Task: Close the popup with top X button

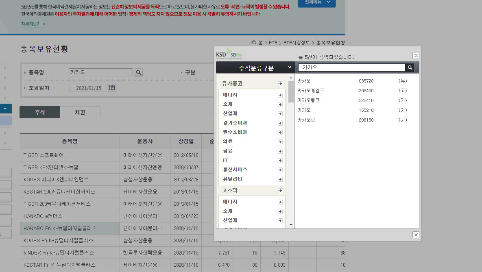Action: tap(416, 56)
